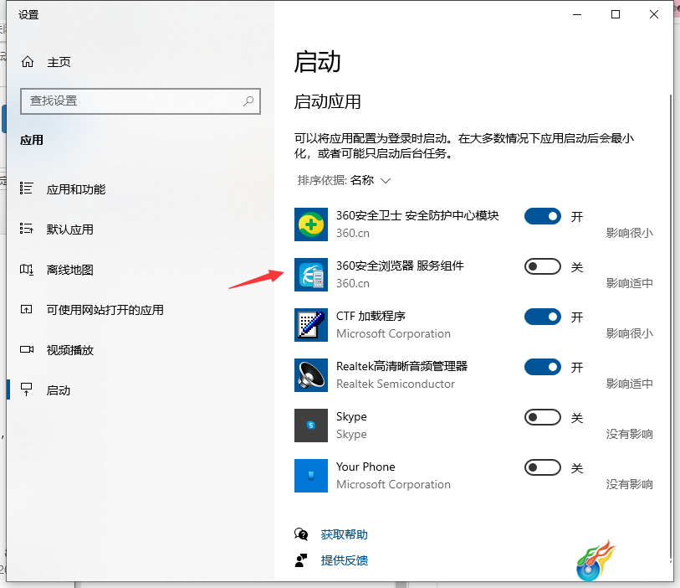Viewport: 680px width, 588px height.
Task: Click the magnifier icon in search box
Action: (248, 101)
